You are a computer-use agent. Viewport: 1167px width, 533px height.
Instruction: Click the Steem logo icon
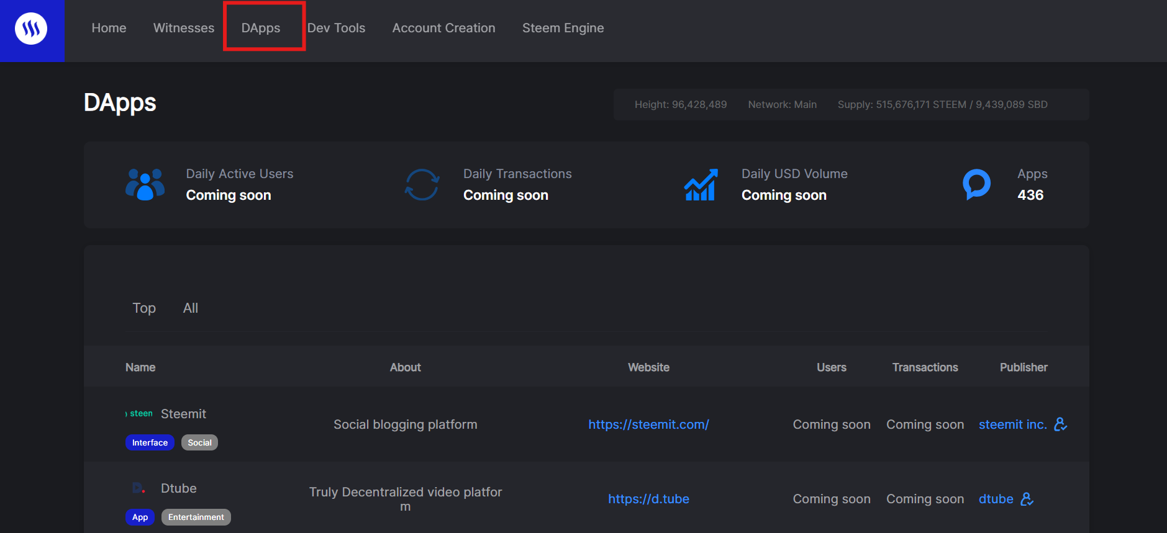click(31, 29)
